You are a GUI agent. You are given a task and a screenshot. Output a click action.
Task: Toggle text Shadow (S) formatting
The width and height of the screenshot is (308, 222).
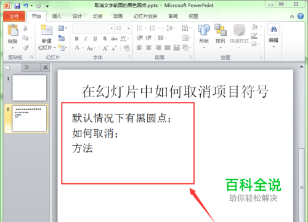pos(105,38)
